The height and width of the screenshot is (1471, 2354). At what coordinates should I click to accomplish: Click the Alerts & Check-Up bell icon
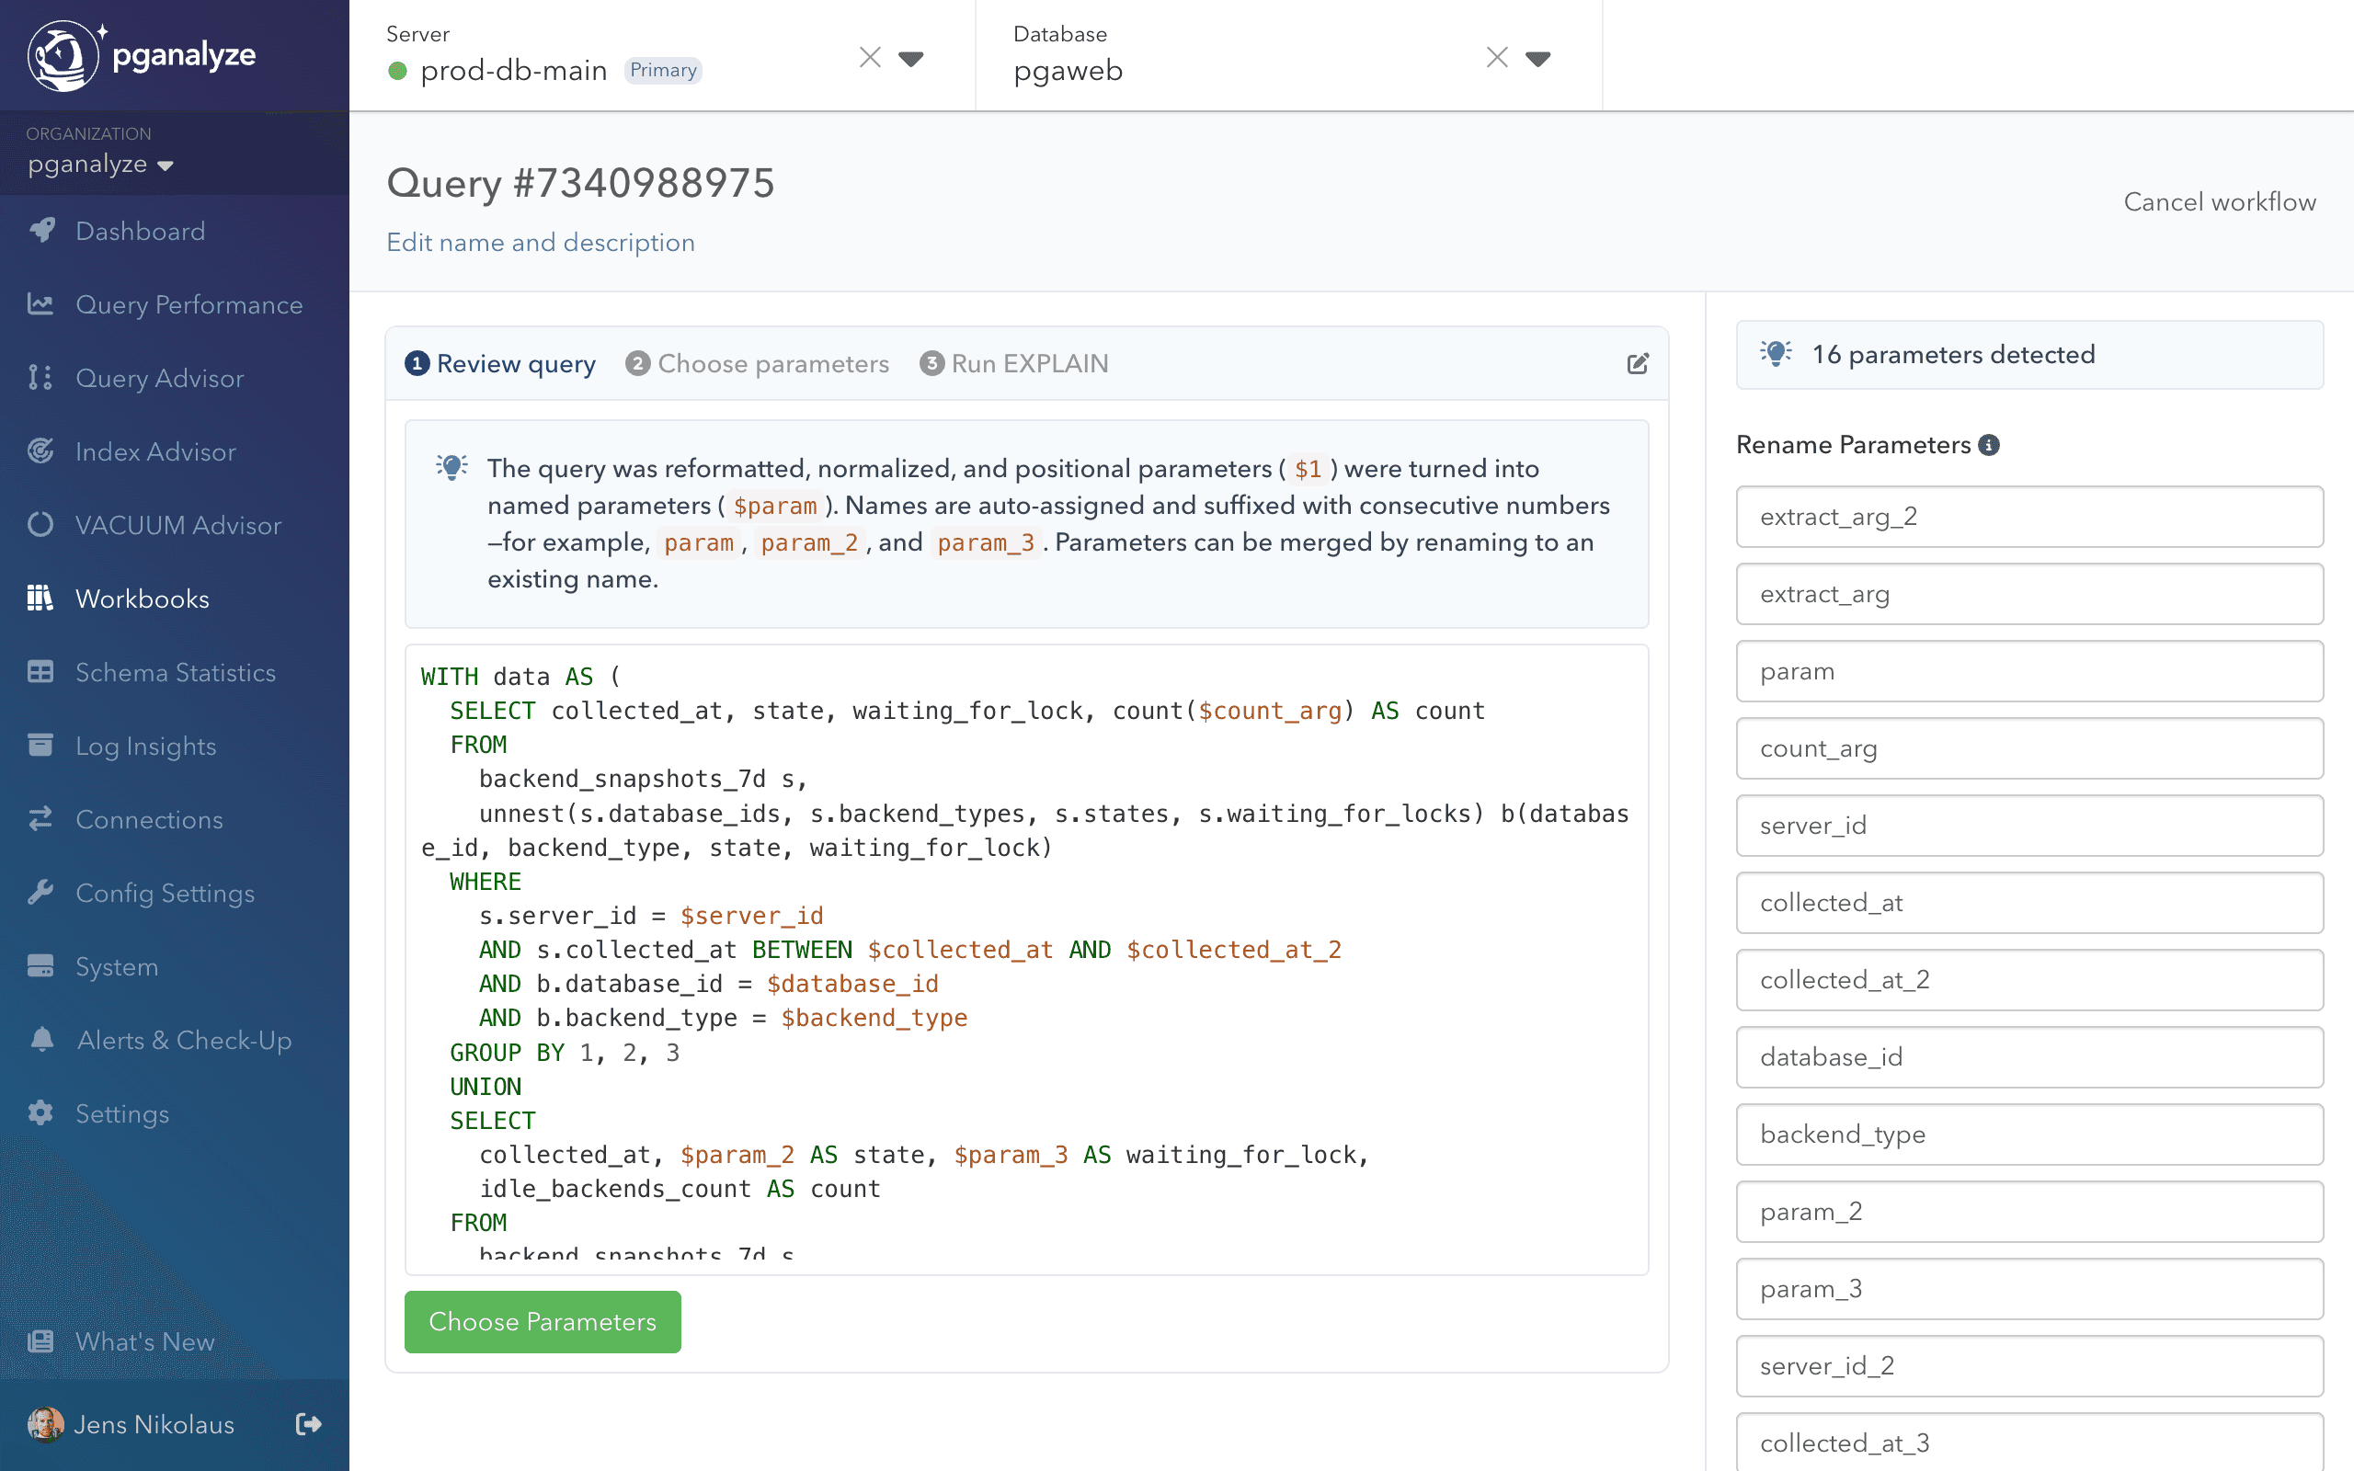41,1039
